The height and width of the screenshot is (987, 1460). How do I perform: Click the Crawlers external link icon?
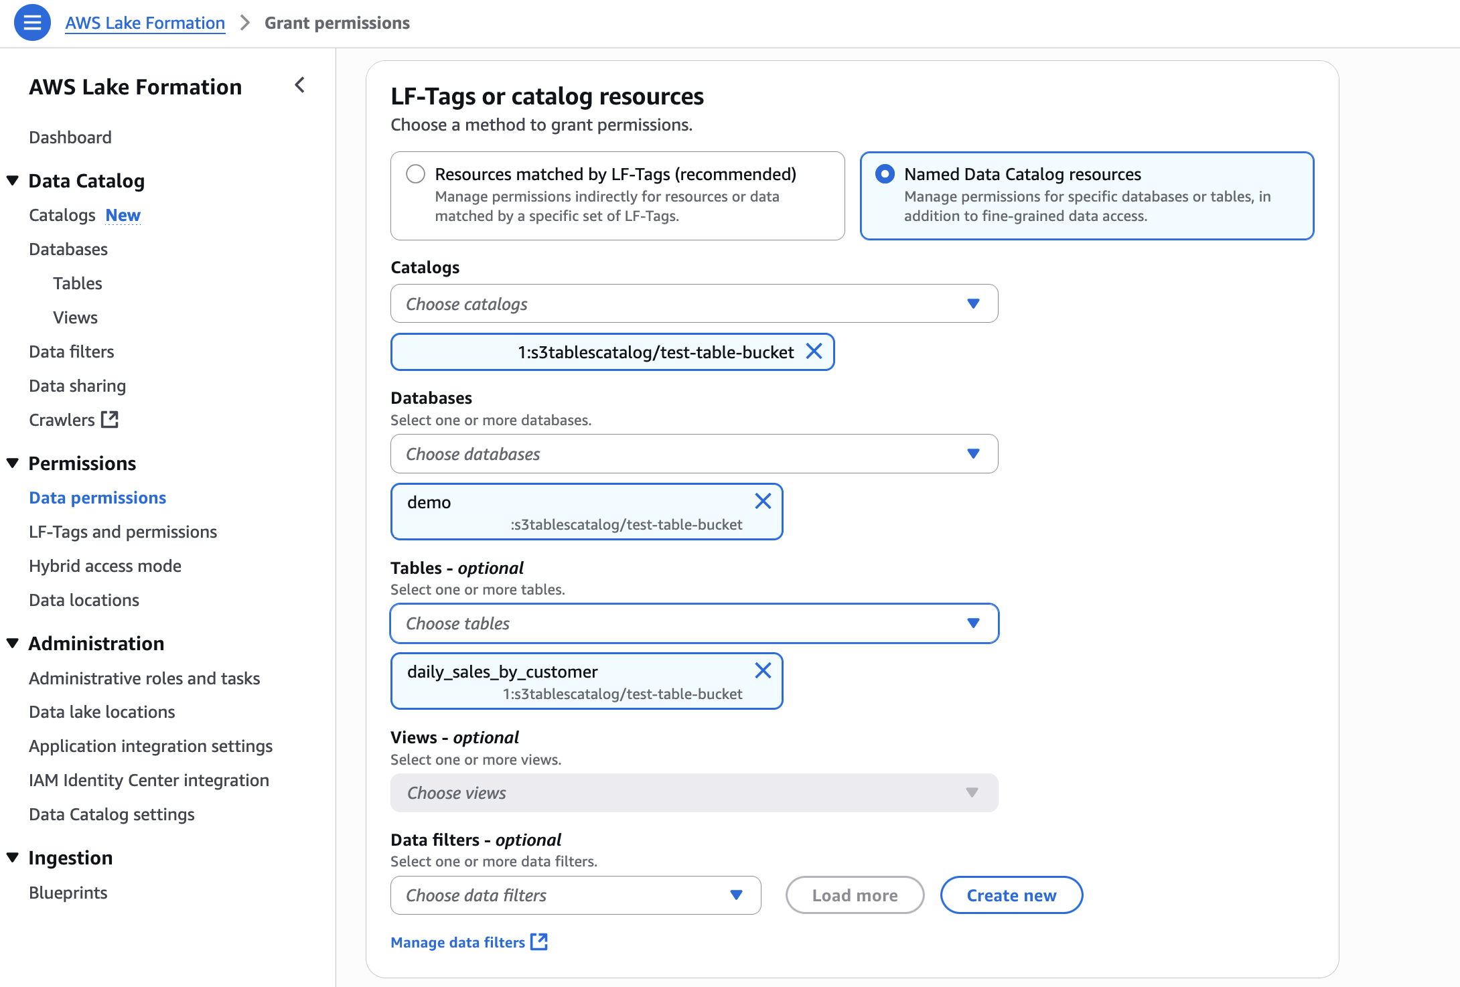(109, 420)
